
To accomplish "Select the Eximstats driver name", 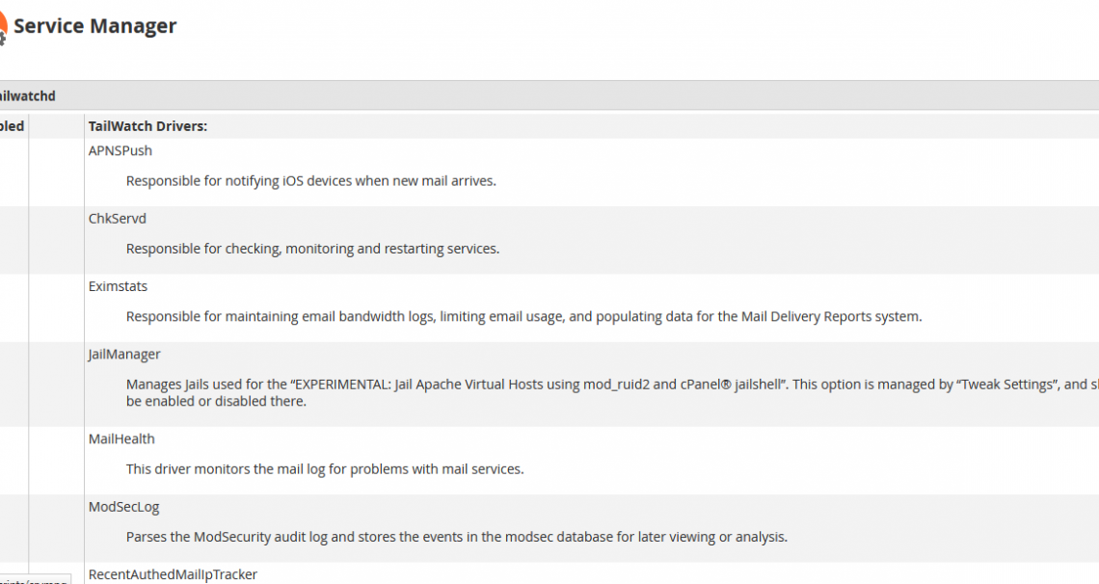I will [118, 286].
